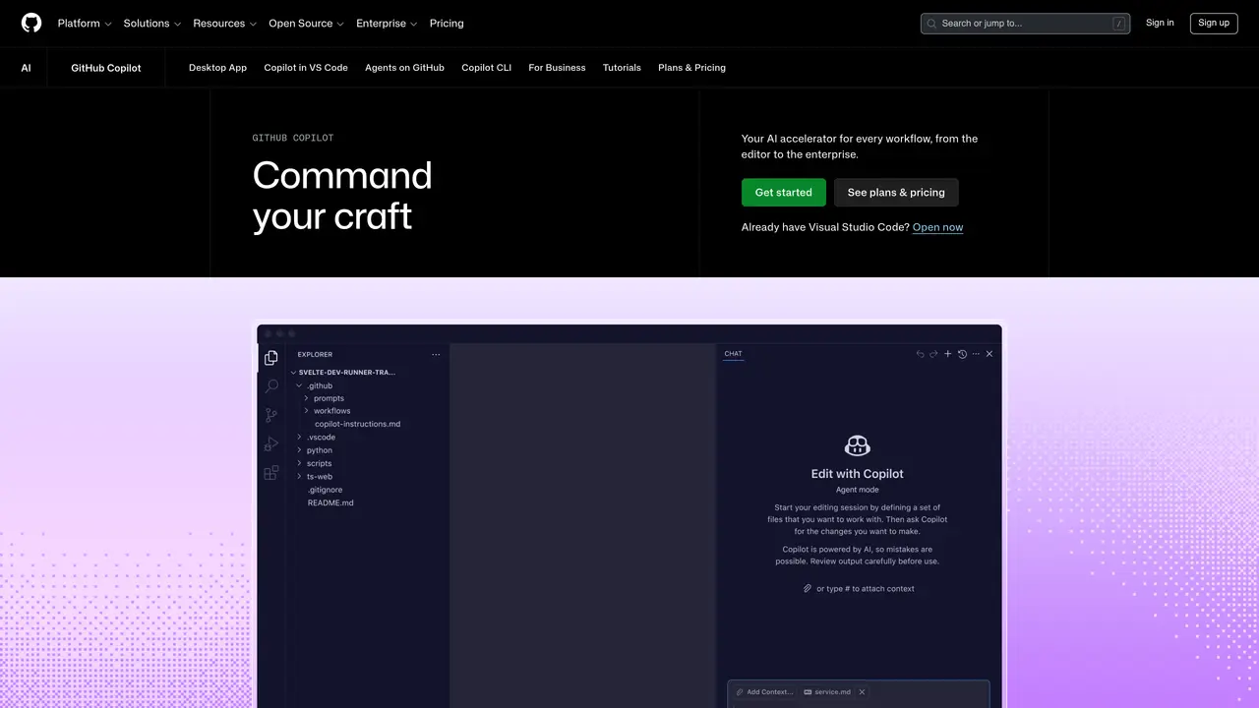The width and height of the screenshot is (1259, 708).
Task: Click the chat undo arrow icon
Action: click(921, 354)
